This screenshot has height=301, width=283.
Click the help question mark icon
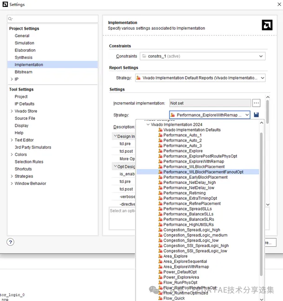point(11,242)
